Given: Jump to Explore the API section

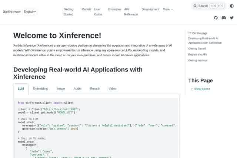Looking at the screenshot, I should [x=197, y=54].
